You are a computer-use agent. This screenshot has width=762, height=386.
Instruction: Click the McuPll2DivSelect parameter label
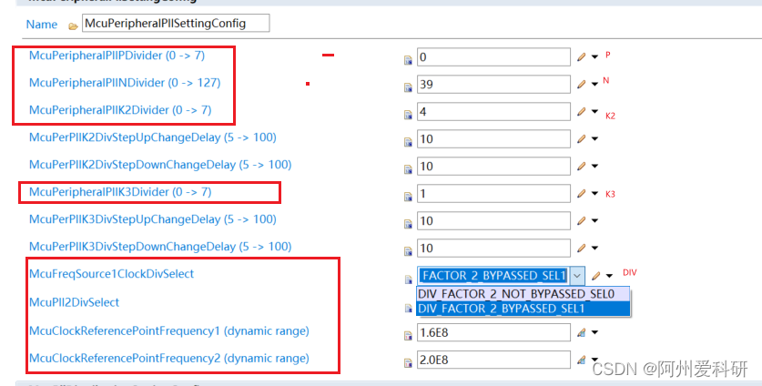(x=74, y=301)
